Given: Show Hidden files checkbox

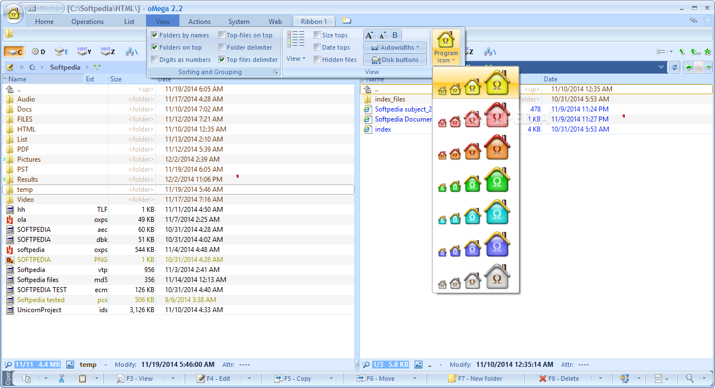Looking at the screenshot, I should pos(317,60).
